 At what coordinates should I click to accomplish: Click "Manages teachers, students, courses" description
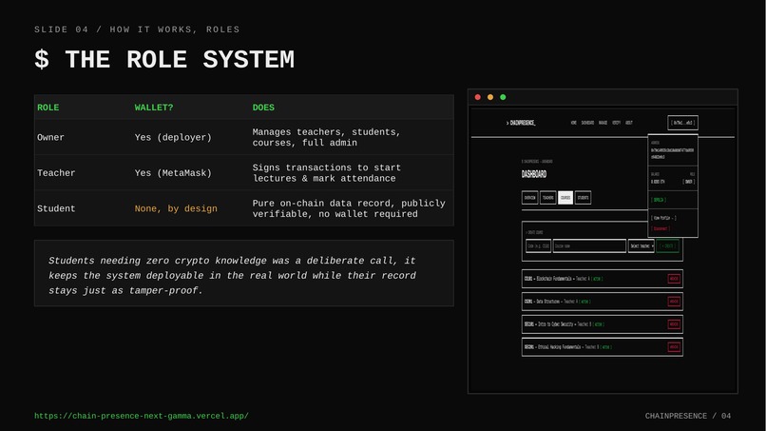[326, 137]
